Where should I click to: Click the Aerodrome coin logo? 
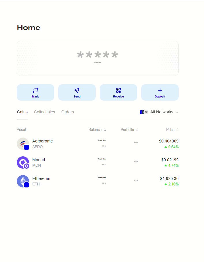click(x=23, y=144)
